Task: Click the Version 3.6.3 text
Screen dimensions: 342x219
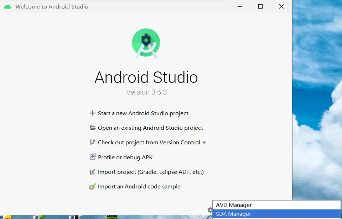Action: pyautogui.click(x=146, y=92)
